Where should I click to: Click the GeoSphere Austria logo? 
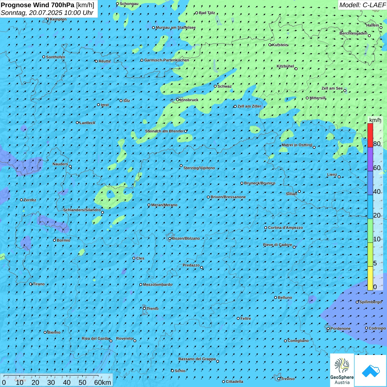coord(342,370)
